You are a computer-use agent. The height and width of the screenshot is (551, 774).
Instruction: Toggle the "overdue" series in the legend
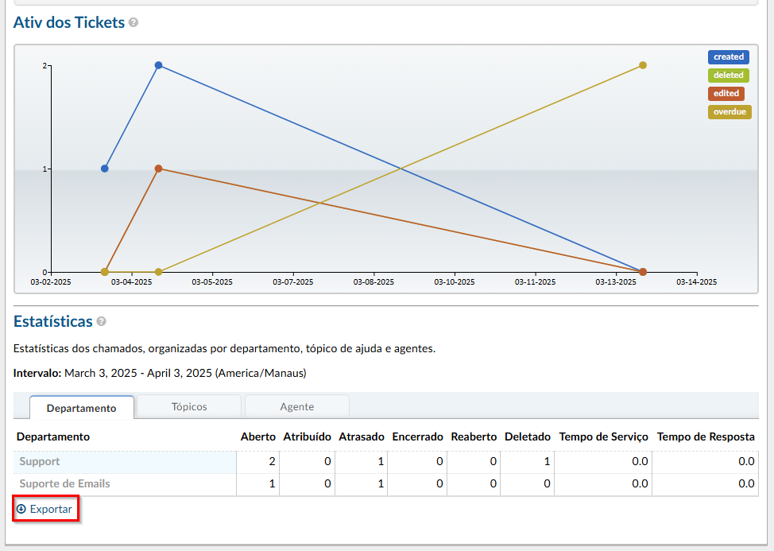[x=729, y=111]
